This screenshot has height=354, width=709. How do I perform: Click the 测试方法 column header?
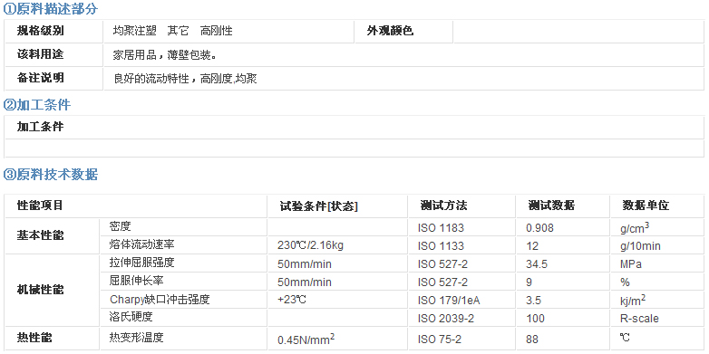443,206
